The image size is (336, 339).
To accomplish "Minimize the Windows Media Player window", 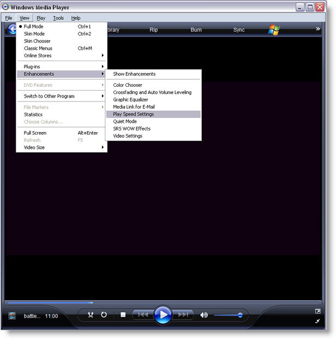I will click(299, 7).
